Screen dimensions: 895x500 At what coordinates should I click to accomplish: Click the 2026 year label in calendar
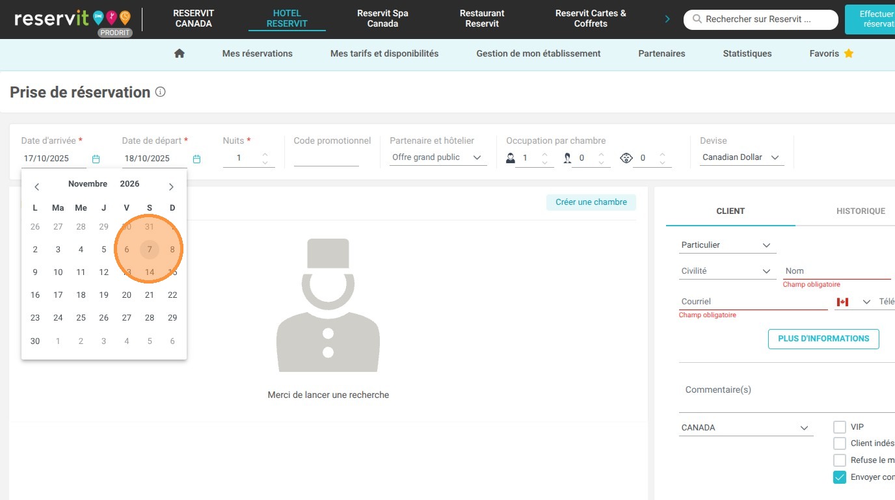[129, 184]
